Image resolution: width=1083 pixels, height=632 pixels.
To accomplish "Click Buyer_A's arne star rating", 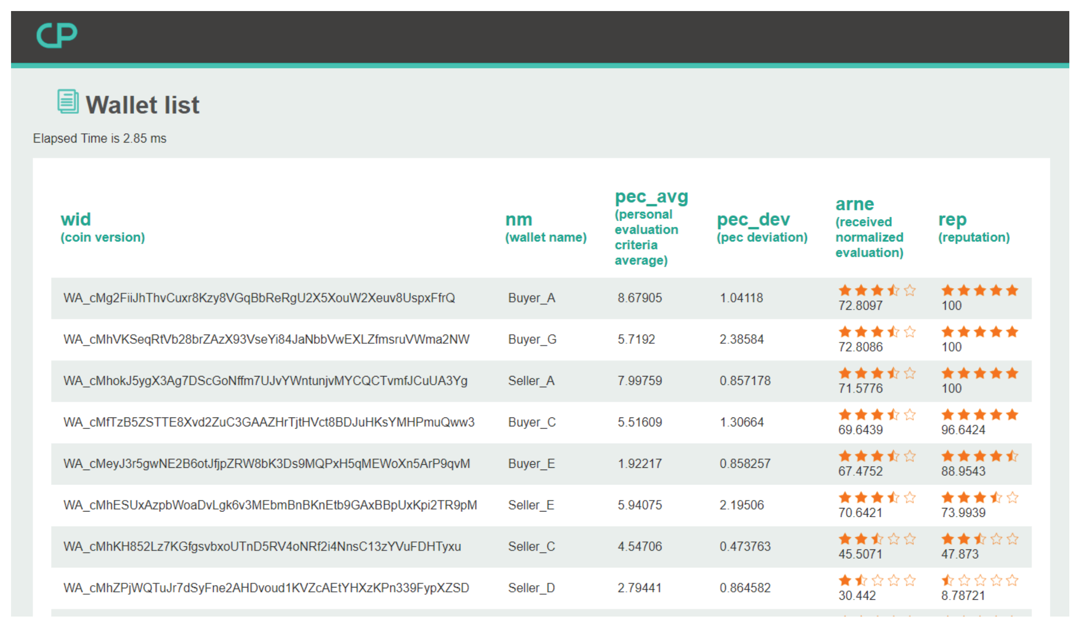I will pos(876,290).
